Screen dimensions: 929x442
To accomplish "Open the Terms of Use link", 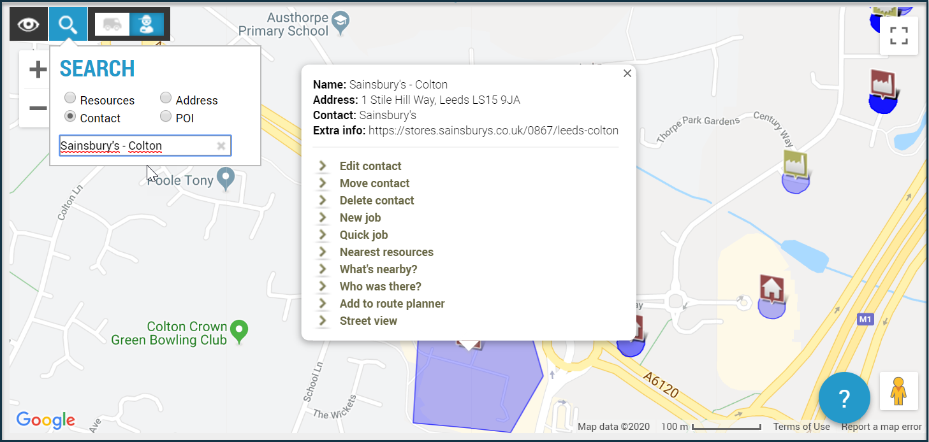I will 801,427.
